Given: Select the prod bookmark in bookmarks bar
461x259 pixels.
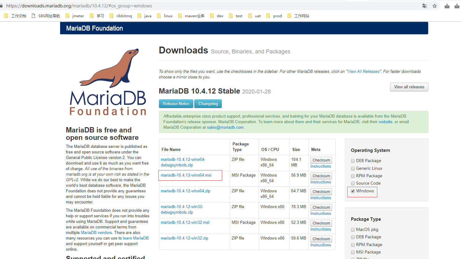Looking at the screenshot, I should coord(277,16).
